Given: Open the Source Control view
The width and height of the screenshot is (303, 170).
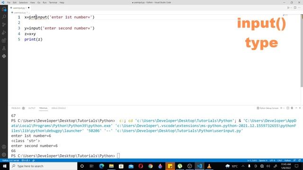Looking at the screenshot, I should pos(4,25).
